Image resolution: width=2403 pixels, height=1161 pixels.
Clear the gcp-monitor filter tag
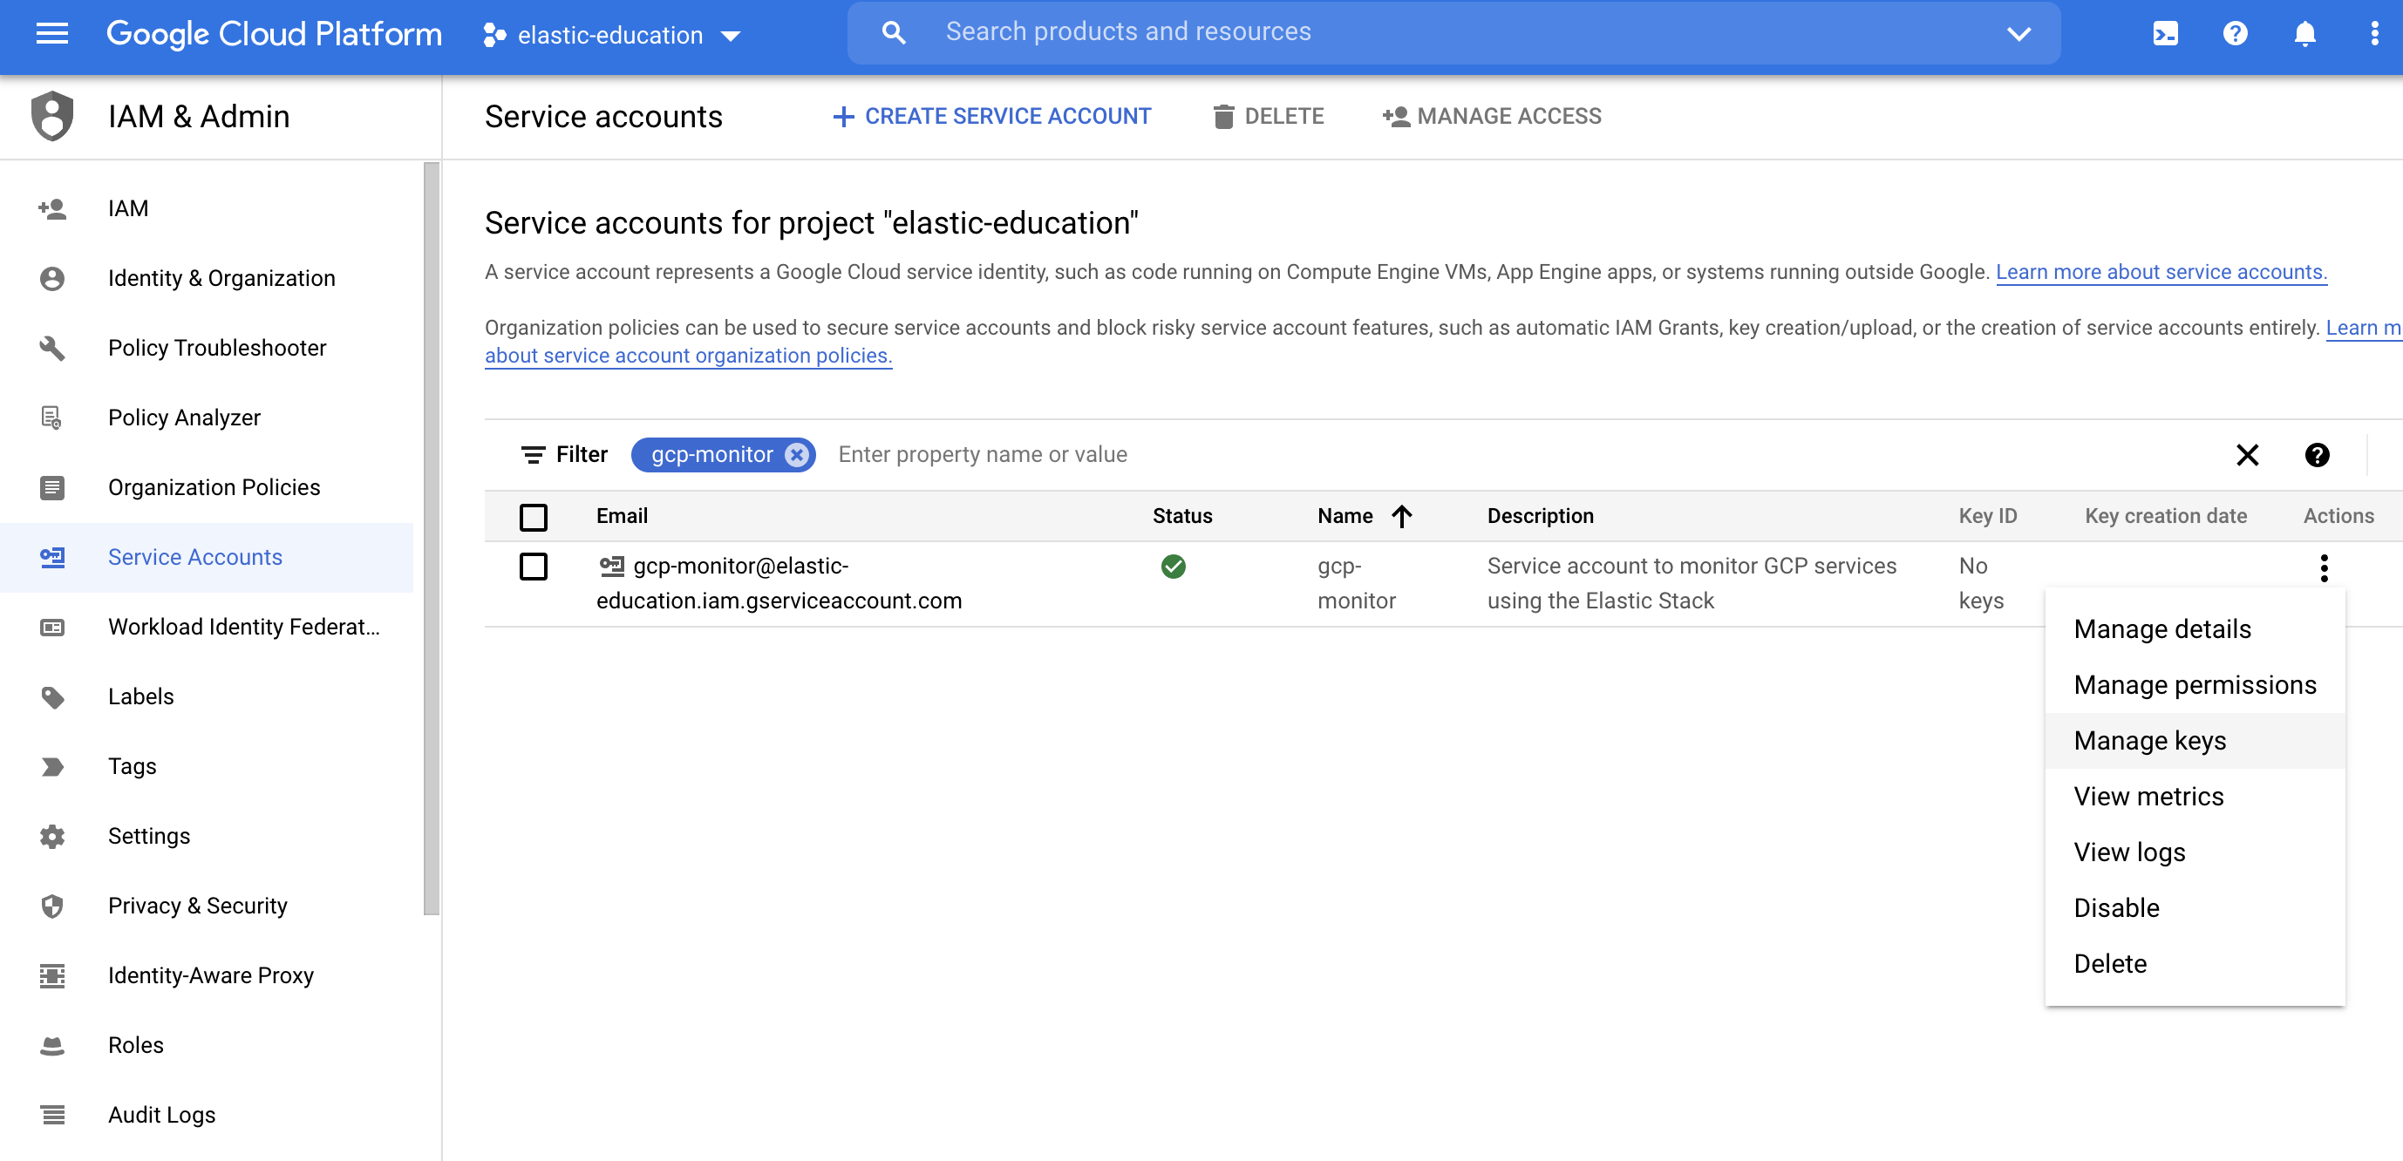799,453
